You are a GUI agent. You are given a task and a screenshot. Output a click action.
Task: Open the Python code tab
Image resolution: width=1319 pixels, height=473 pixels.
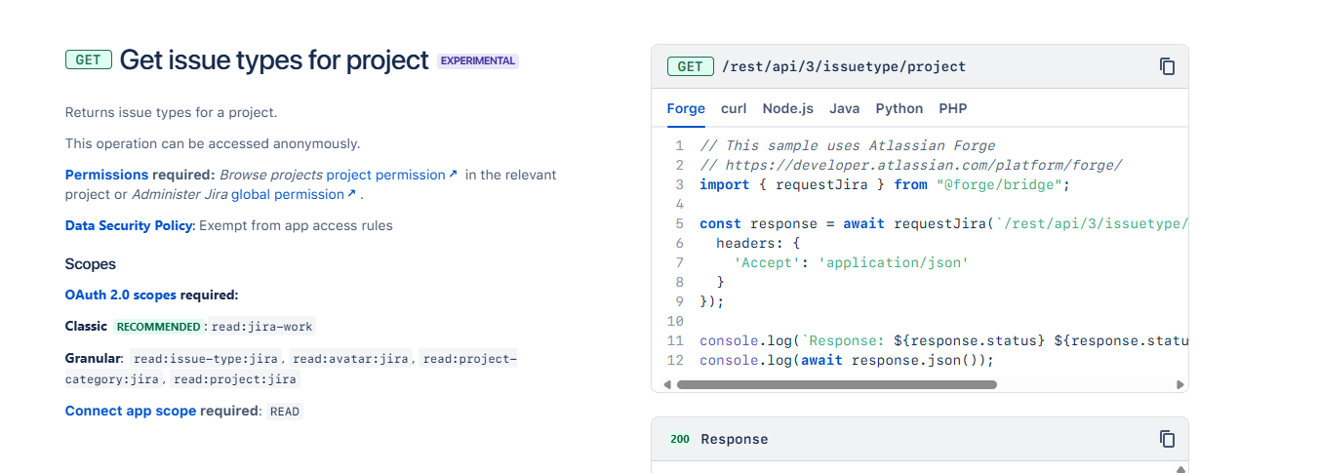pos(899,108)
